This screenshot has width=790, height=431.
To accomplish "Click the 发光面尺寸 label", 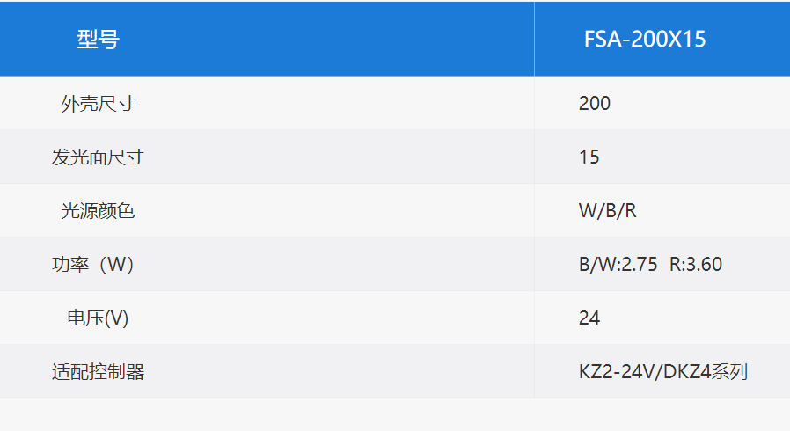I will click(98, 157).
